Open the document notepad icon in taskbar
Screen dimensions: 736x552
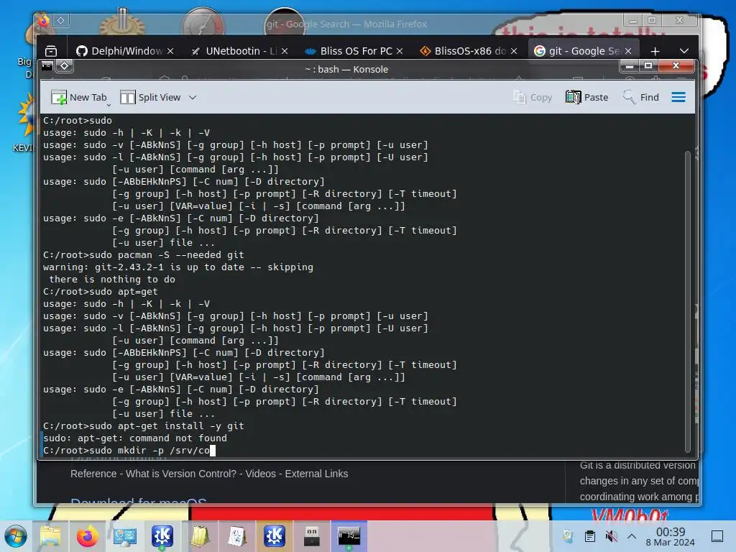237,536
